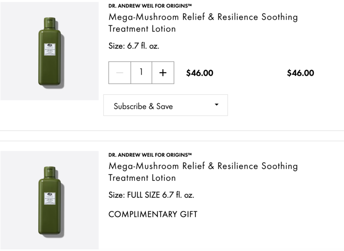
Task: Select the "Size: 6.7 fl. oz." text
Action: 134,46
